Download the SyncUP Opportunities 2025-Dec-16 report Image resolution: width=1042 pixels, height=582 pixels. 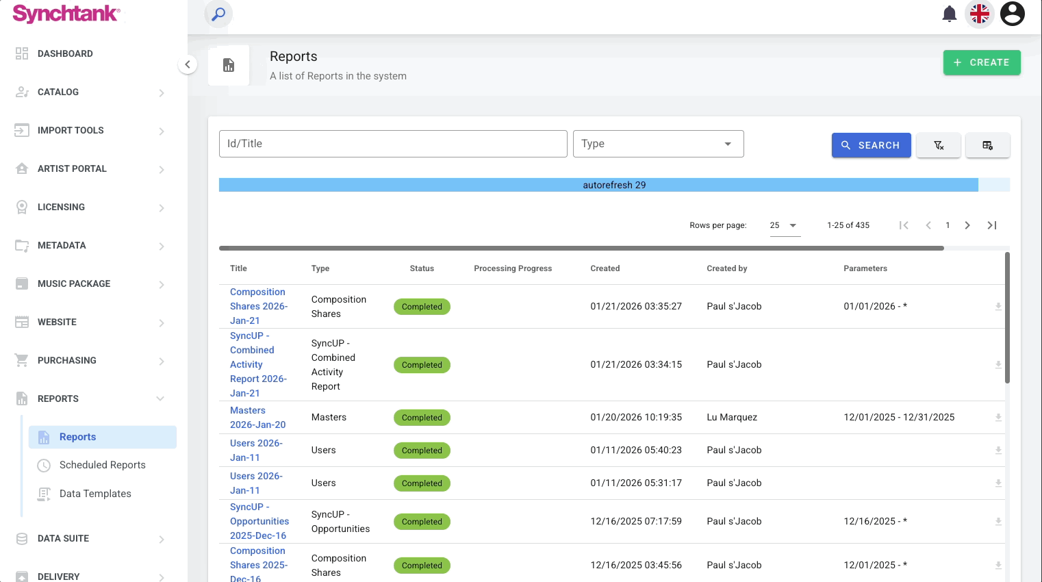[x=998, y=522]
